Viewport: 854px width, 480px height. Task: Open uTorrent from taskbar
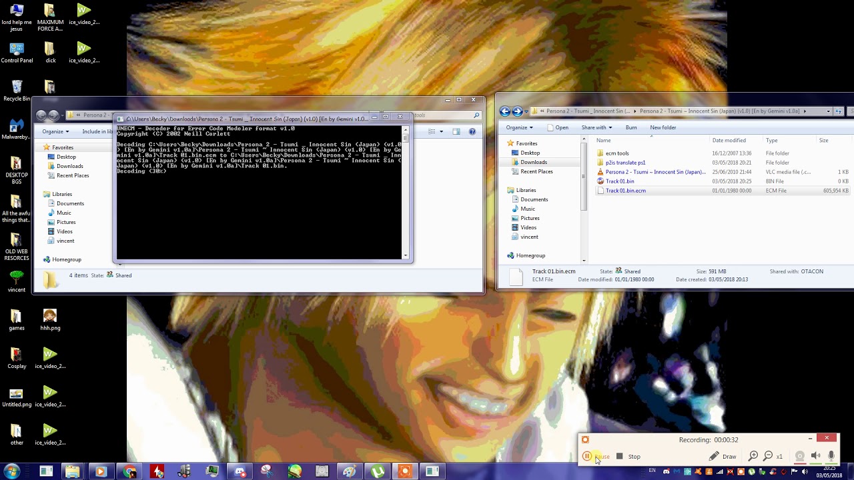click(x=377, y=471)
